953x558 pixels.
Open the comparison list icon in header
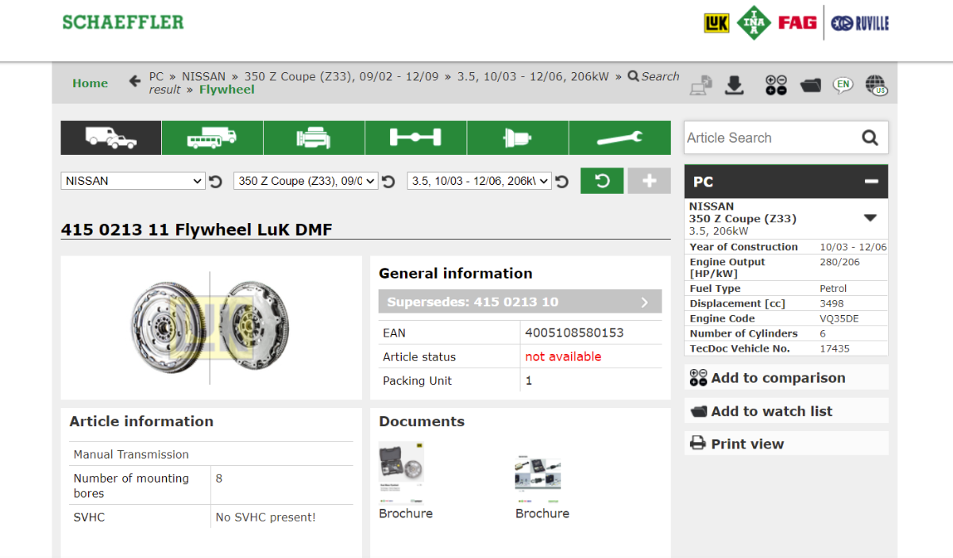tap(776, 85)
